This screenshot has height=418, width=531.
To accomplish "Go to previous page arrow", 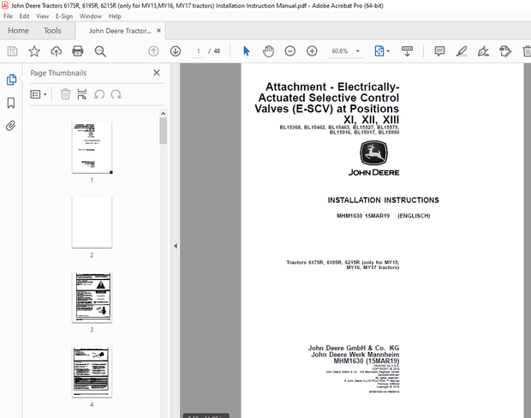I will (153, 51).
